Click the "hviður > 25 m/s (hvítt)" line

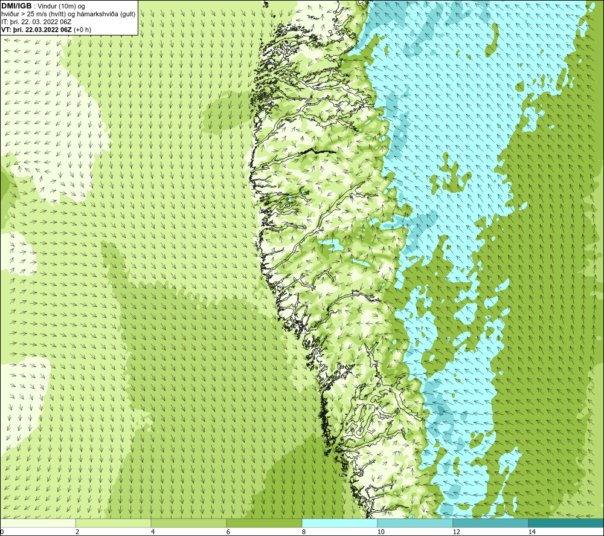click(x=34, y=15)
